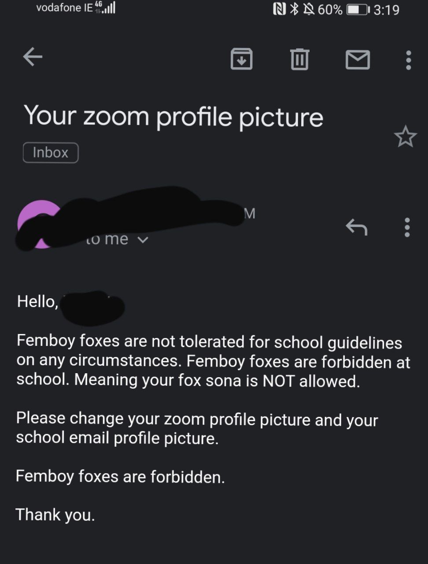Archive this email with the archive icon
Viewport: 428px width, 564px height.
click(x=241, y=59)
